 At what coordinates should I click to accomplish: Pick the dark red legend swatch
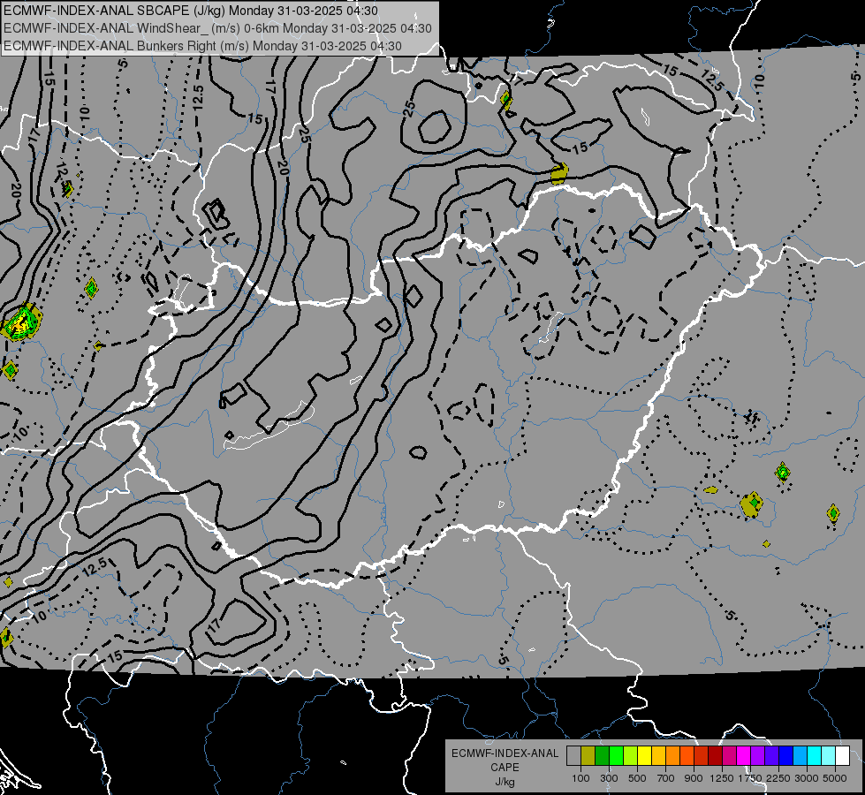(x=715, y=755)
